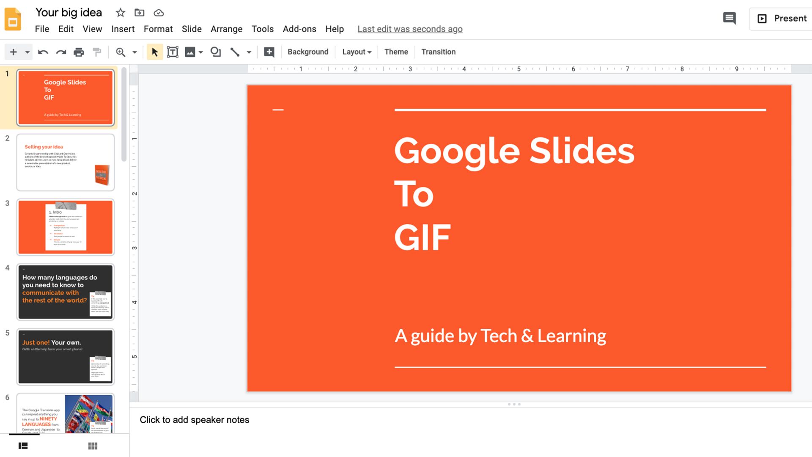Switch to grid view of slides

pyautogui.click(x=92, y=446)
